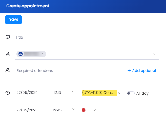This screenshot has width=166, height=115.
Task: Click the title speech bubble icon
Action: pyautogui.click(x=8, y=37)
